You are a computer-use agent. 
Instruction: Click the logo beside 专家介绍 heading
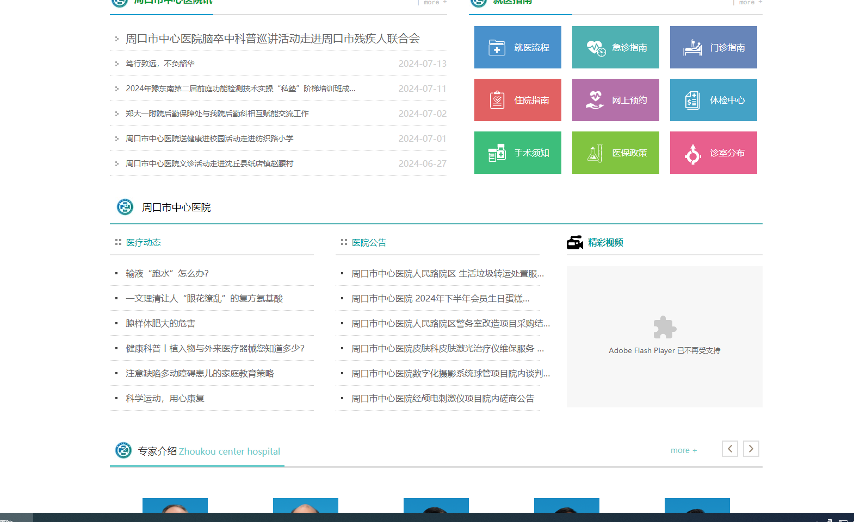pos(123,450)
